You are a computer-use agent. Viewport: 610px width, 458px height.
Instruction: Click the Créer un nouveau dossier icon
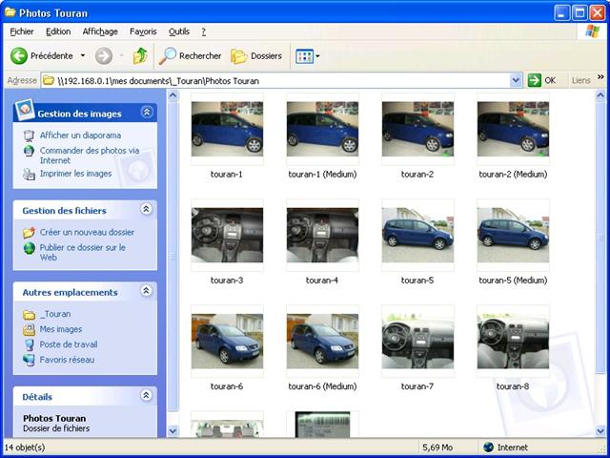(29, 233)
